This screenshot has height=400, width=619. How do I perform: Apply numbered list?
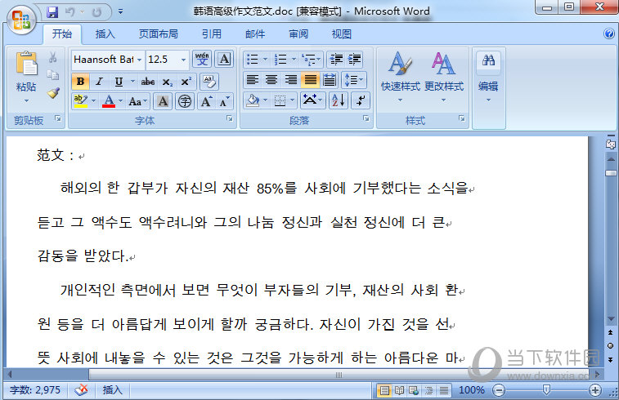[x=280, y=59]
